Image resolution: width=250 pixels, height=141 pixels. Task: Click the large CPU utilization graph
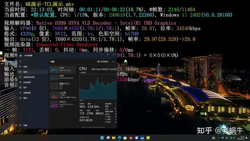pos(98,86)
